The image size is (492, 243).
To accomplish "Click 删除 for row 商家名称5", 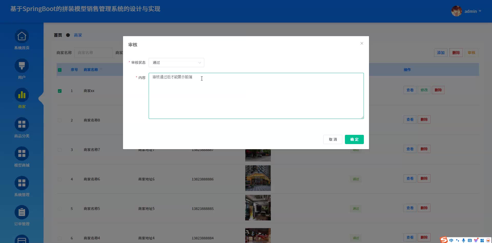I will 424,208.
